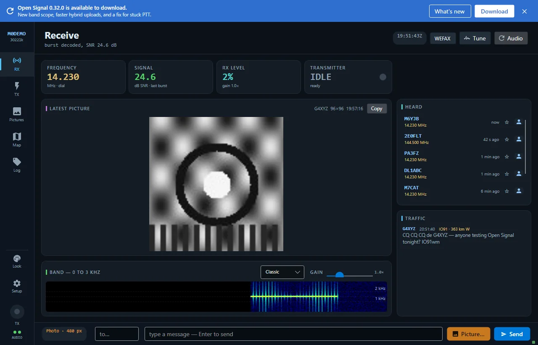This screenshot has height=345, width=538.
Task: Open M6YJB contact profile icon
Action: [519, 122]
